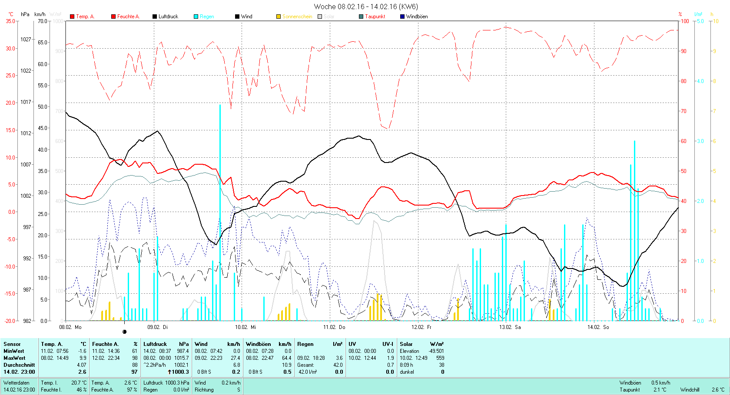Click the cyan Regen legend swatch

196,17
